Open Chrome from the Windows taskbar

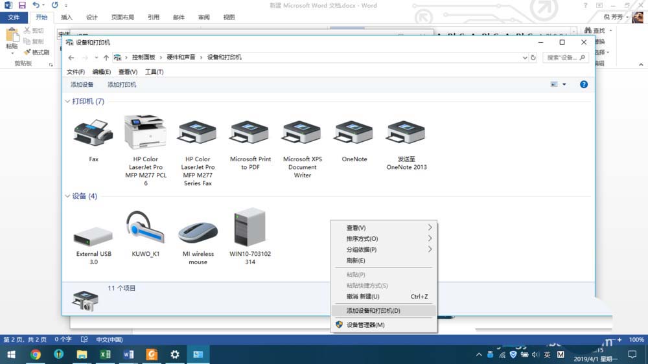pos(36,354)
